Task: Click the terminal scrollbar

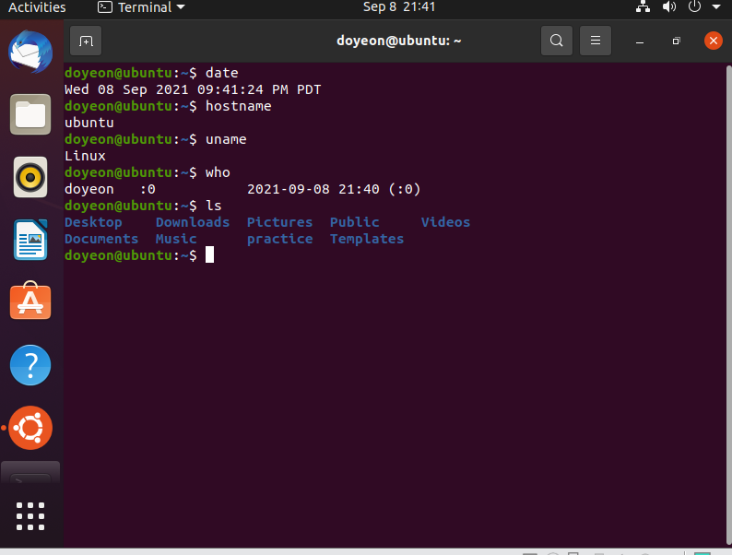Action: 728,305
